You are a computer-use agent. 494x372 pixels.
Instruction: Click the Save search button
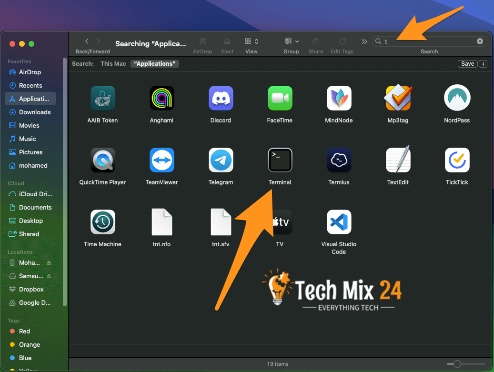(x=467, y=64)
